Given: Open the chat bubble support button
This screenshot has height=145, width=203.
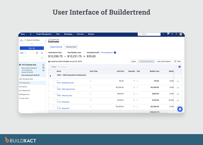Looking at the screenshot, I should pos(180,109).
